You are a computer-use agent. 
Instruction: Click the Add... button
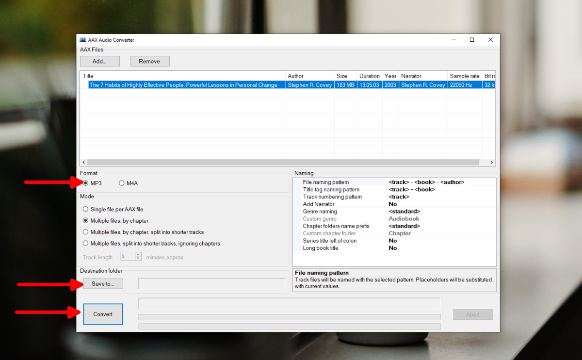pyautogui.click(x=99, y=61)
